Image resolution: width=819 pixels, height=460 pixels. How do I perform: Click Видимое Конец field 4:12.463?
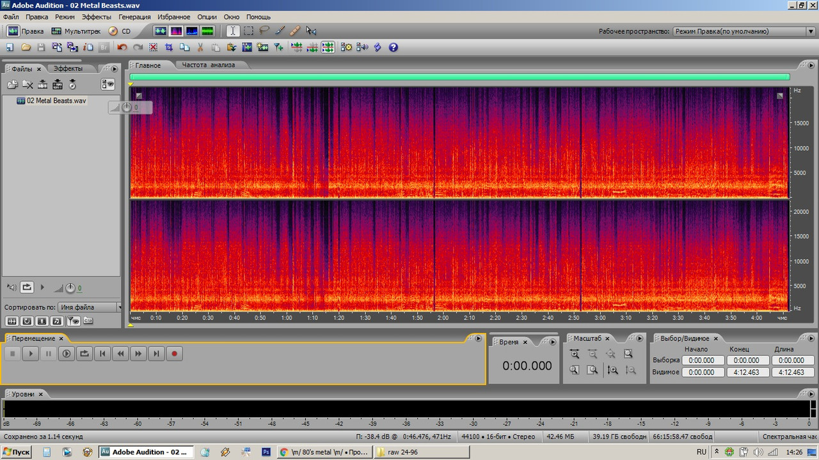[x=747, y=372]
